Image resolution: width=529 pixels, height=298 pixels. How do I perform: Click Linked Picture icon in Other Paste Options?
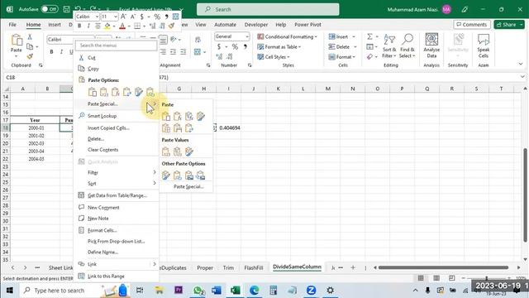pos(200,175)
